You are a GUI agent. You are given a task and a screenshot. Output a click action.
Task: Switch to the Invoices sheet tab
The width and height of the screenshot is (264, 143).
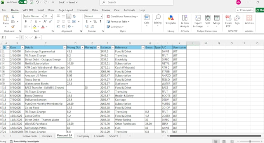[47, 136]
